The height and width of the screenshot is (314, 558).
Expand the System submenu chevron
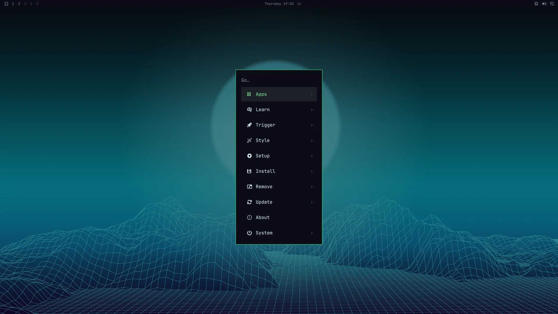tap(312, 233)
